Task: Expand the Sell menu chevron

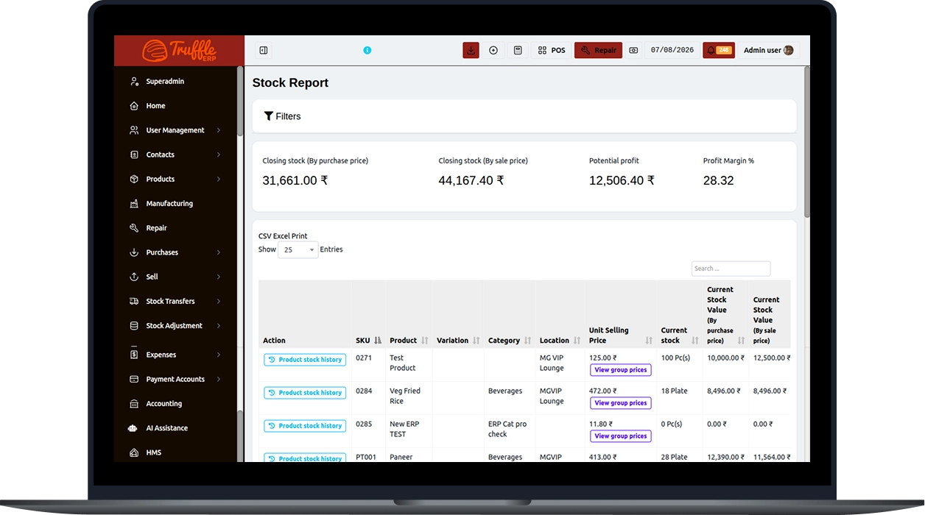Action: 219,277
